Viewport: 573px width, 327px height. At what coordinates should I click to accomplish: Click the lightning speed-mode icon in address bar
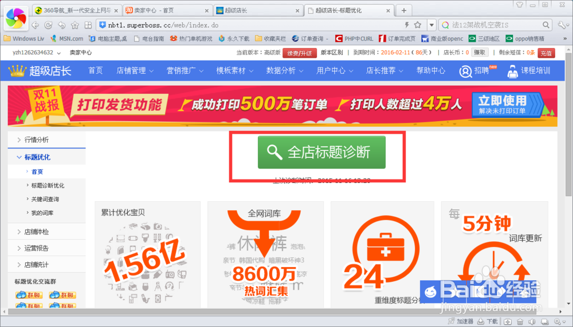coord(406,25)
